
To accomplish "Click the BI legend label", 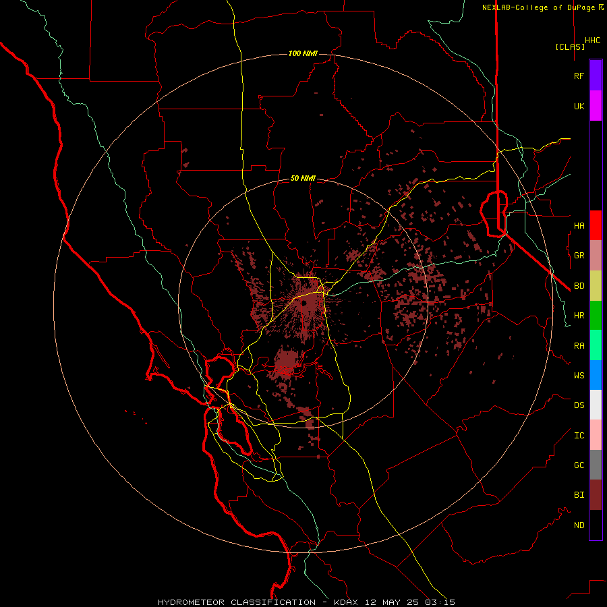I will click(579, 495).
